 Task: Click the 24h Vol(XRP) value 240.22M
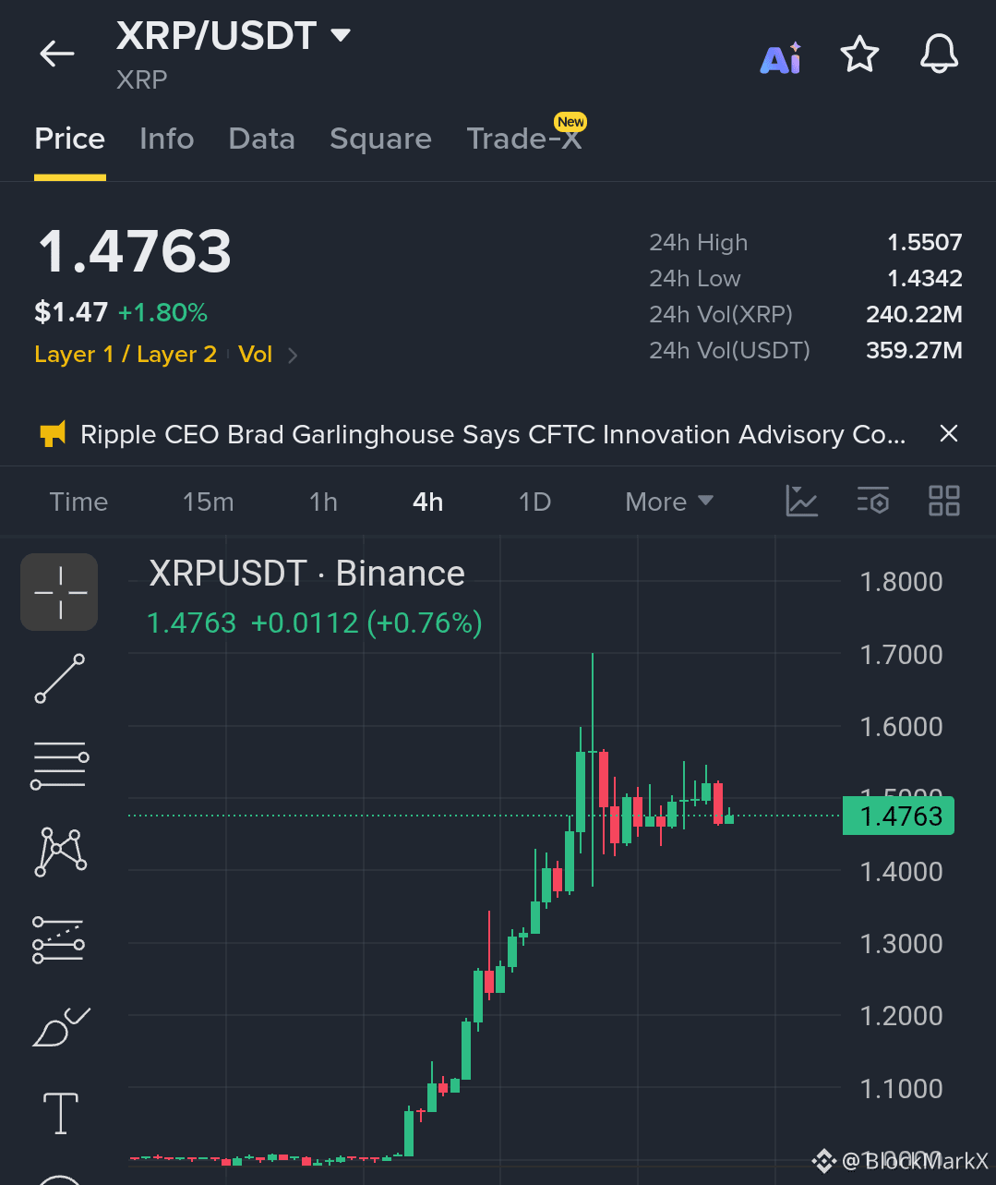[914, 314]
